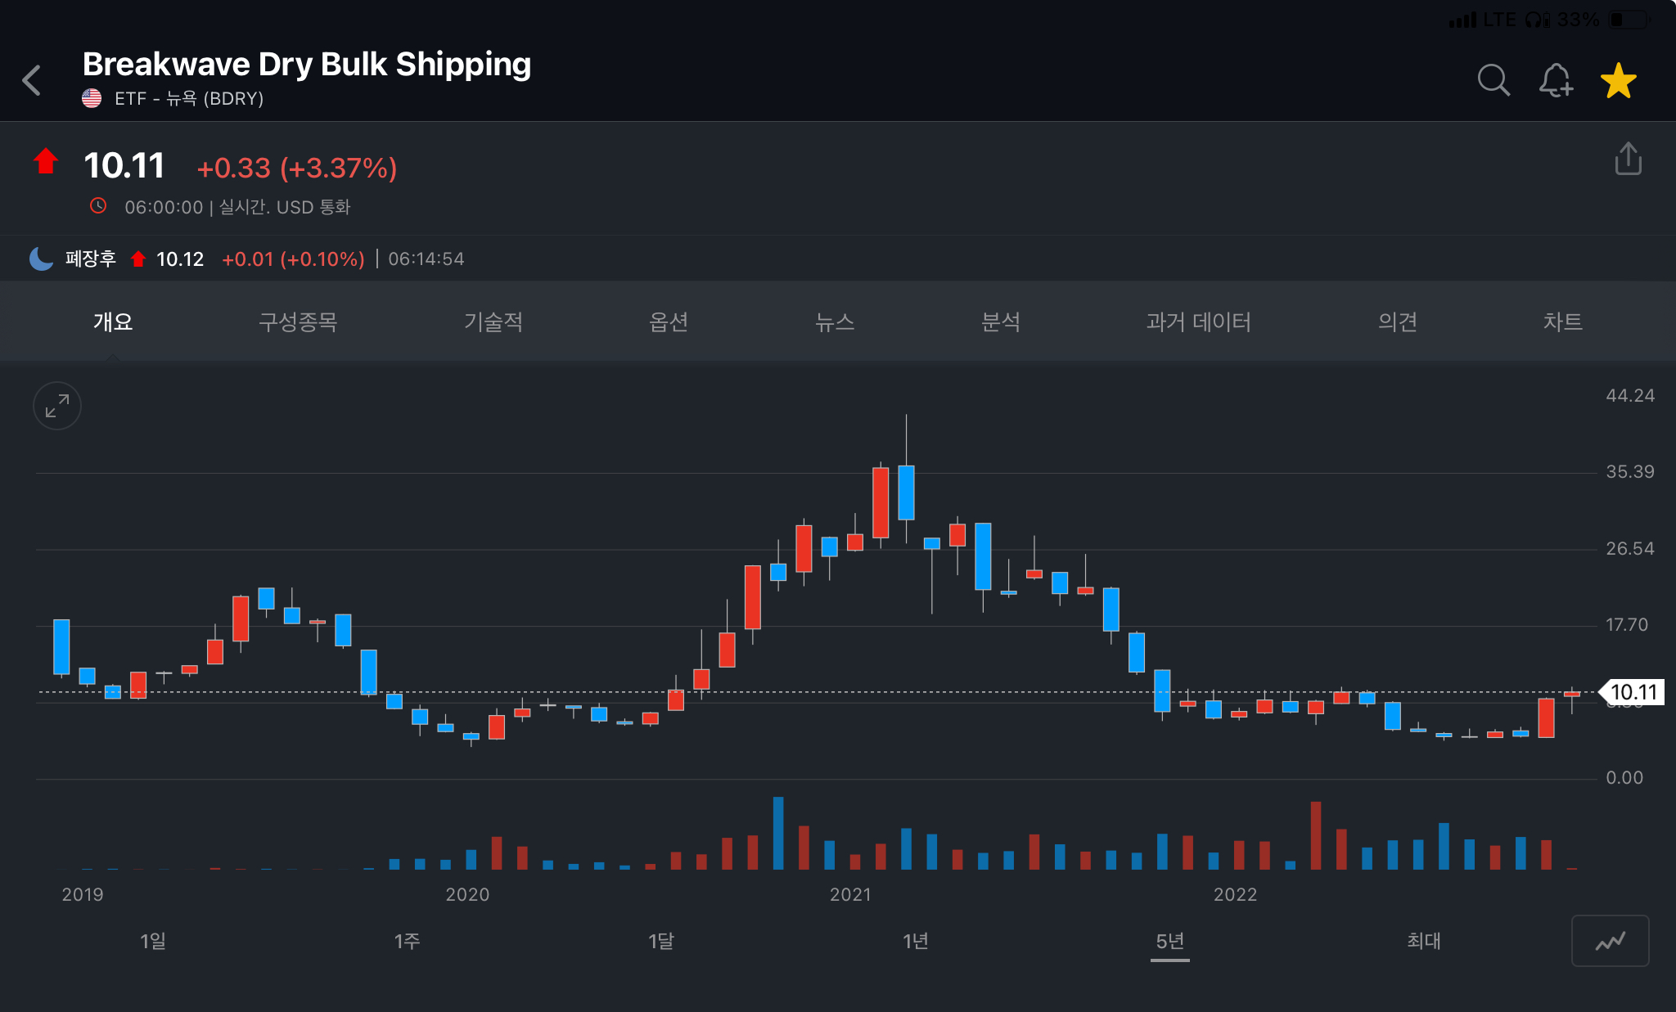Screen dimensions: 1676x1012
Task: Go back using the left chevron arrow
Action: (x=32, y=80)
